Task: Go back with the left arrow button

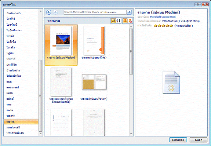Action: point(49,12)
